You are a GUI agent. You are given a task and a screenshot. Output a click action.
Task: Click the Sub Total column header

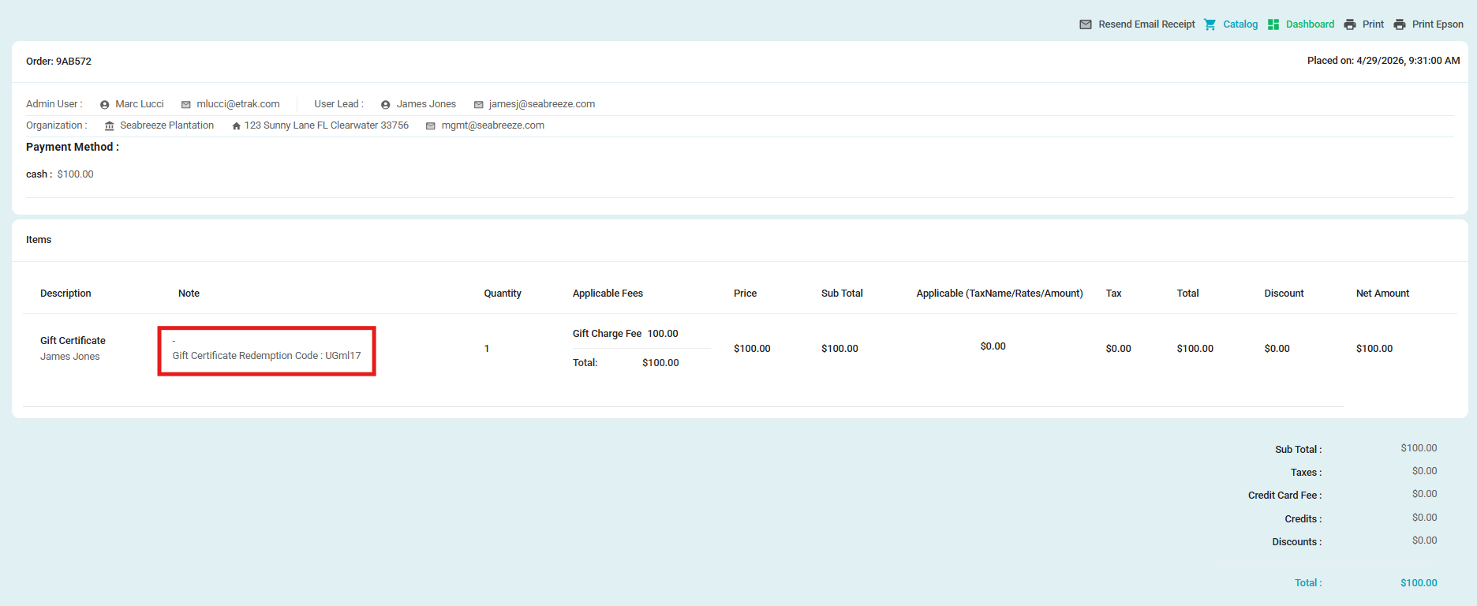click(x=842, y=294)
